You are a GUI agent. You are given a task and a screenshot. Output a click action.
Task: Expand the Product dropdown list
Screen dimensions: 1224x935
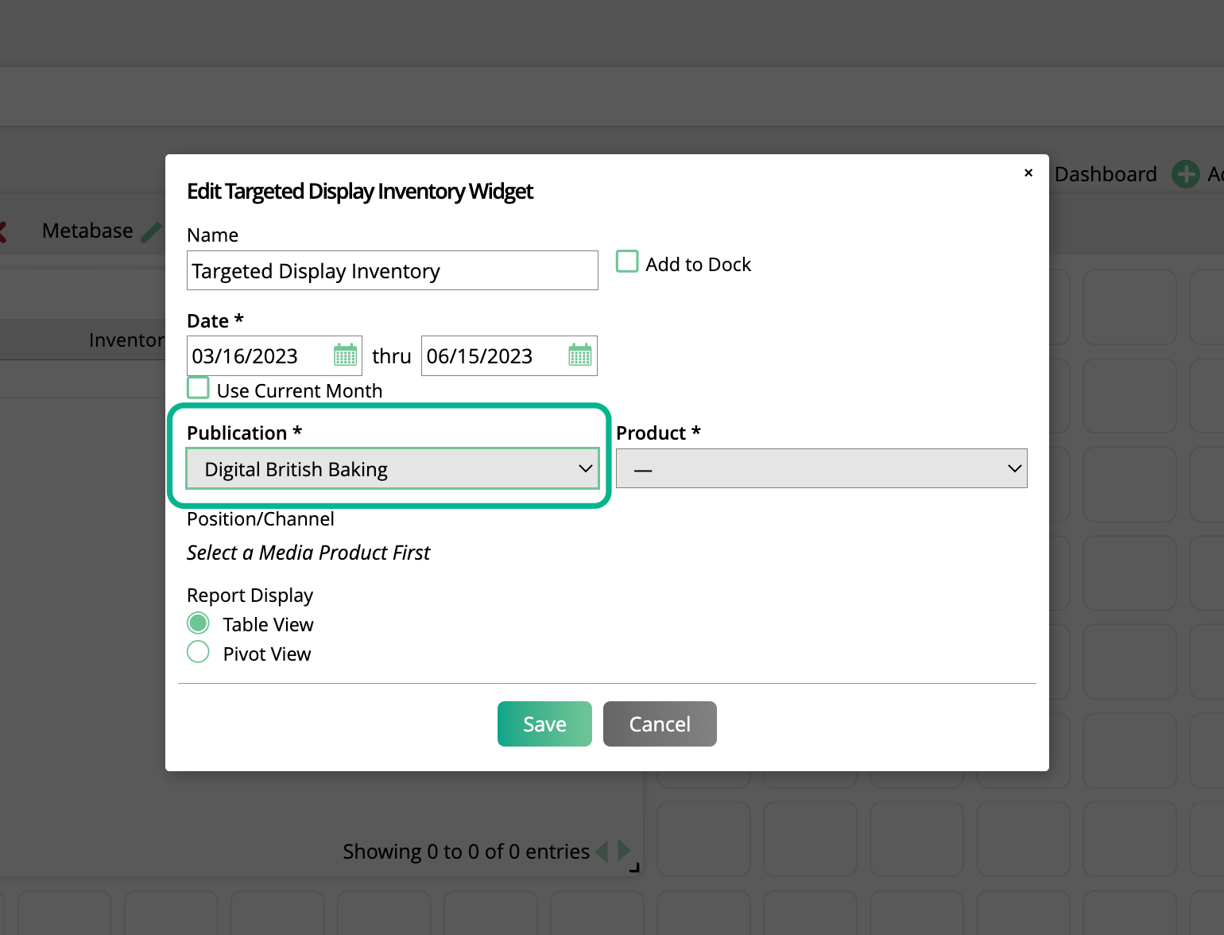tap(821, 469)
